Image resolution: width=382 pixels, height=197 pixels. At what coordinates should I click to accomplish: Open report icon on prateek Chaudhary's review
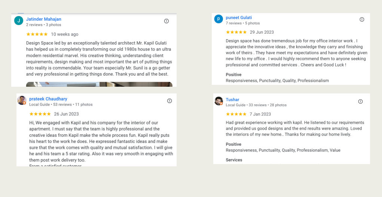click(169, 101)
